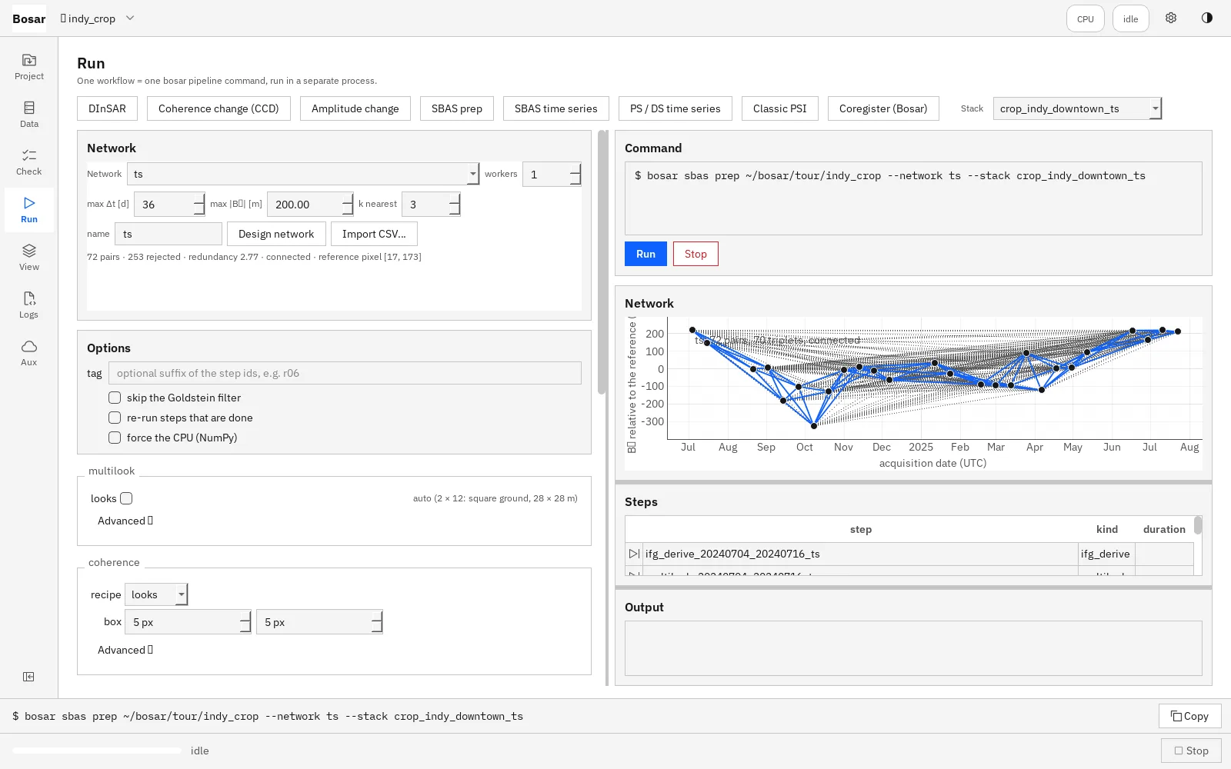Collapse the sidebar panel icon
Screen dimensions: 1231x769
pos(28,677)
